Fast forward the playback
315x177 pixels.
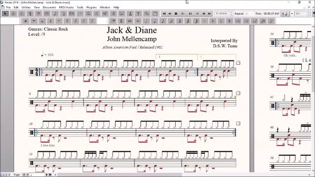[x=204, y=14]
